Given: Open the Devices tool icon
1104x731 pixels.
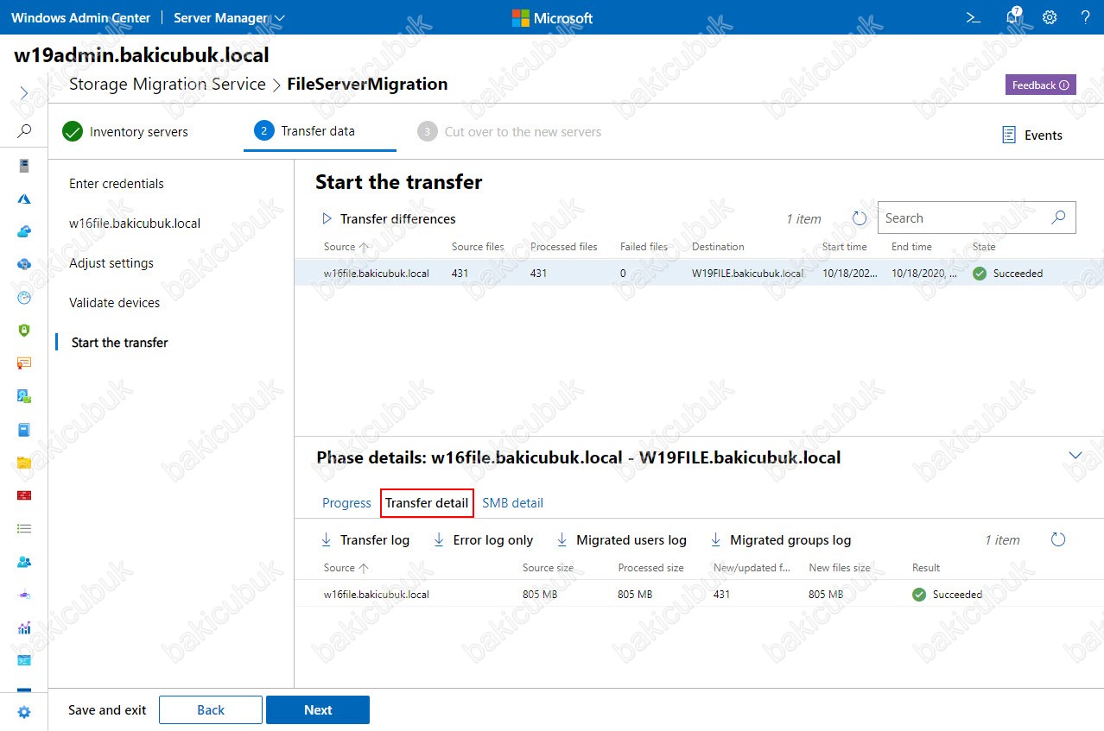Looking at the screenshot, I should pyautogui.click(x=24, y=396).
